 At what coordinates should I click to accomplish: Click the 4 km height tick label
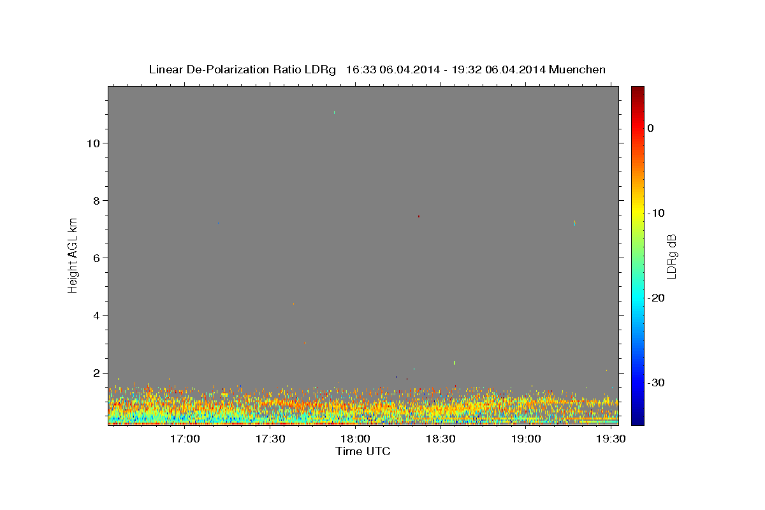tap(96, 316)
